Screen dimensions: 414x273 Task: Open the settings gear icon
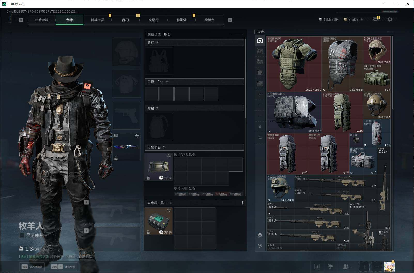[x=390, y=19]
